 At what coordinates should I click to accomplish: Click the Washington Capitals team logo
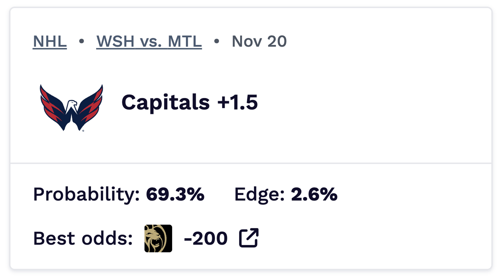coord(71,108)
